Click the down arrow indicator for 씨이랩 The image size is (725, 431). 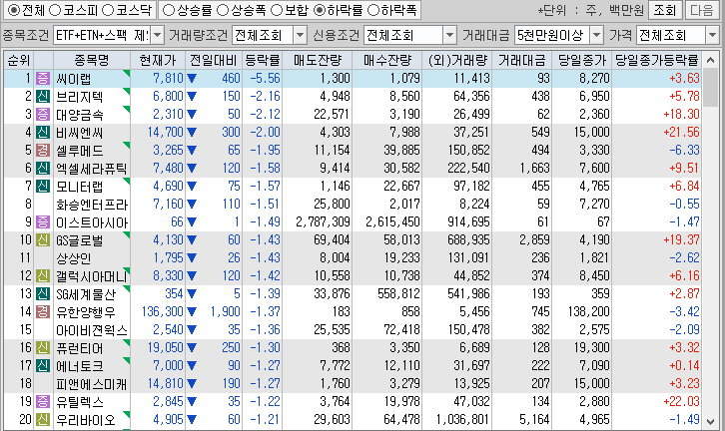tap(192, 79)
